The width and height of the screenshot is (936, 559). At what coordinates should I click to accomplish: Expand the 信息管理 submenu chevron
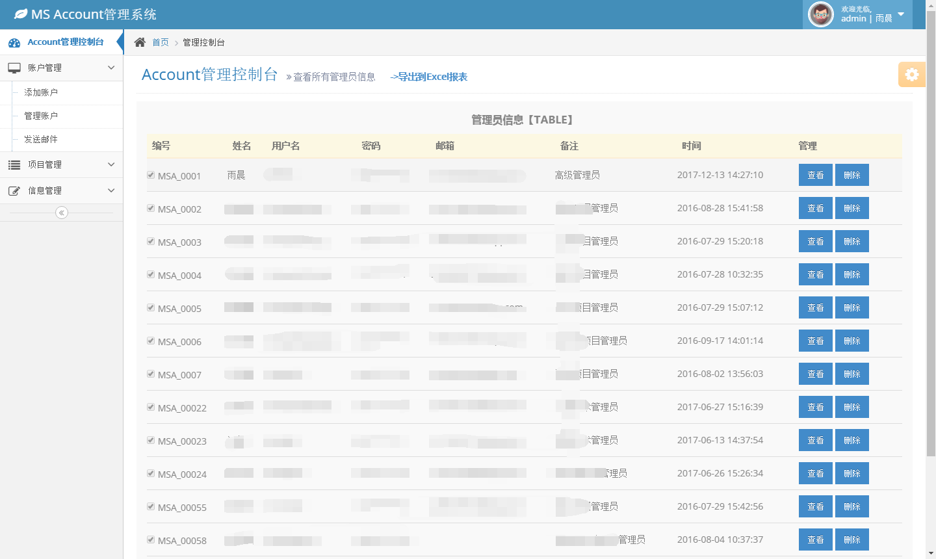(111, 190)
